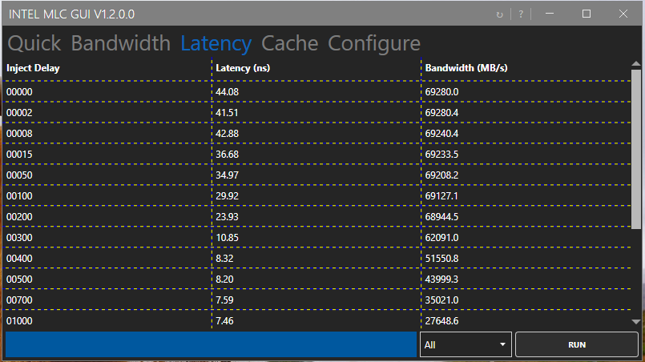The height and width of the screenshot is (362, 645).
Task: Click bandwidth value 69280.0
Action: 441,92
